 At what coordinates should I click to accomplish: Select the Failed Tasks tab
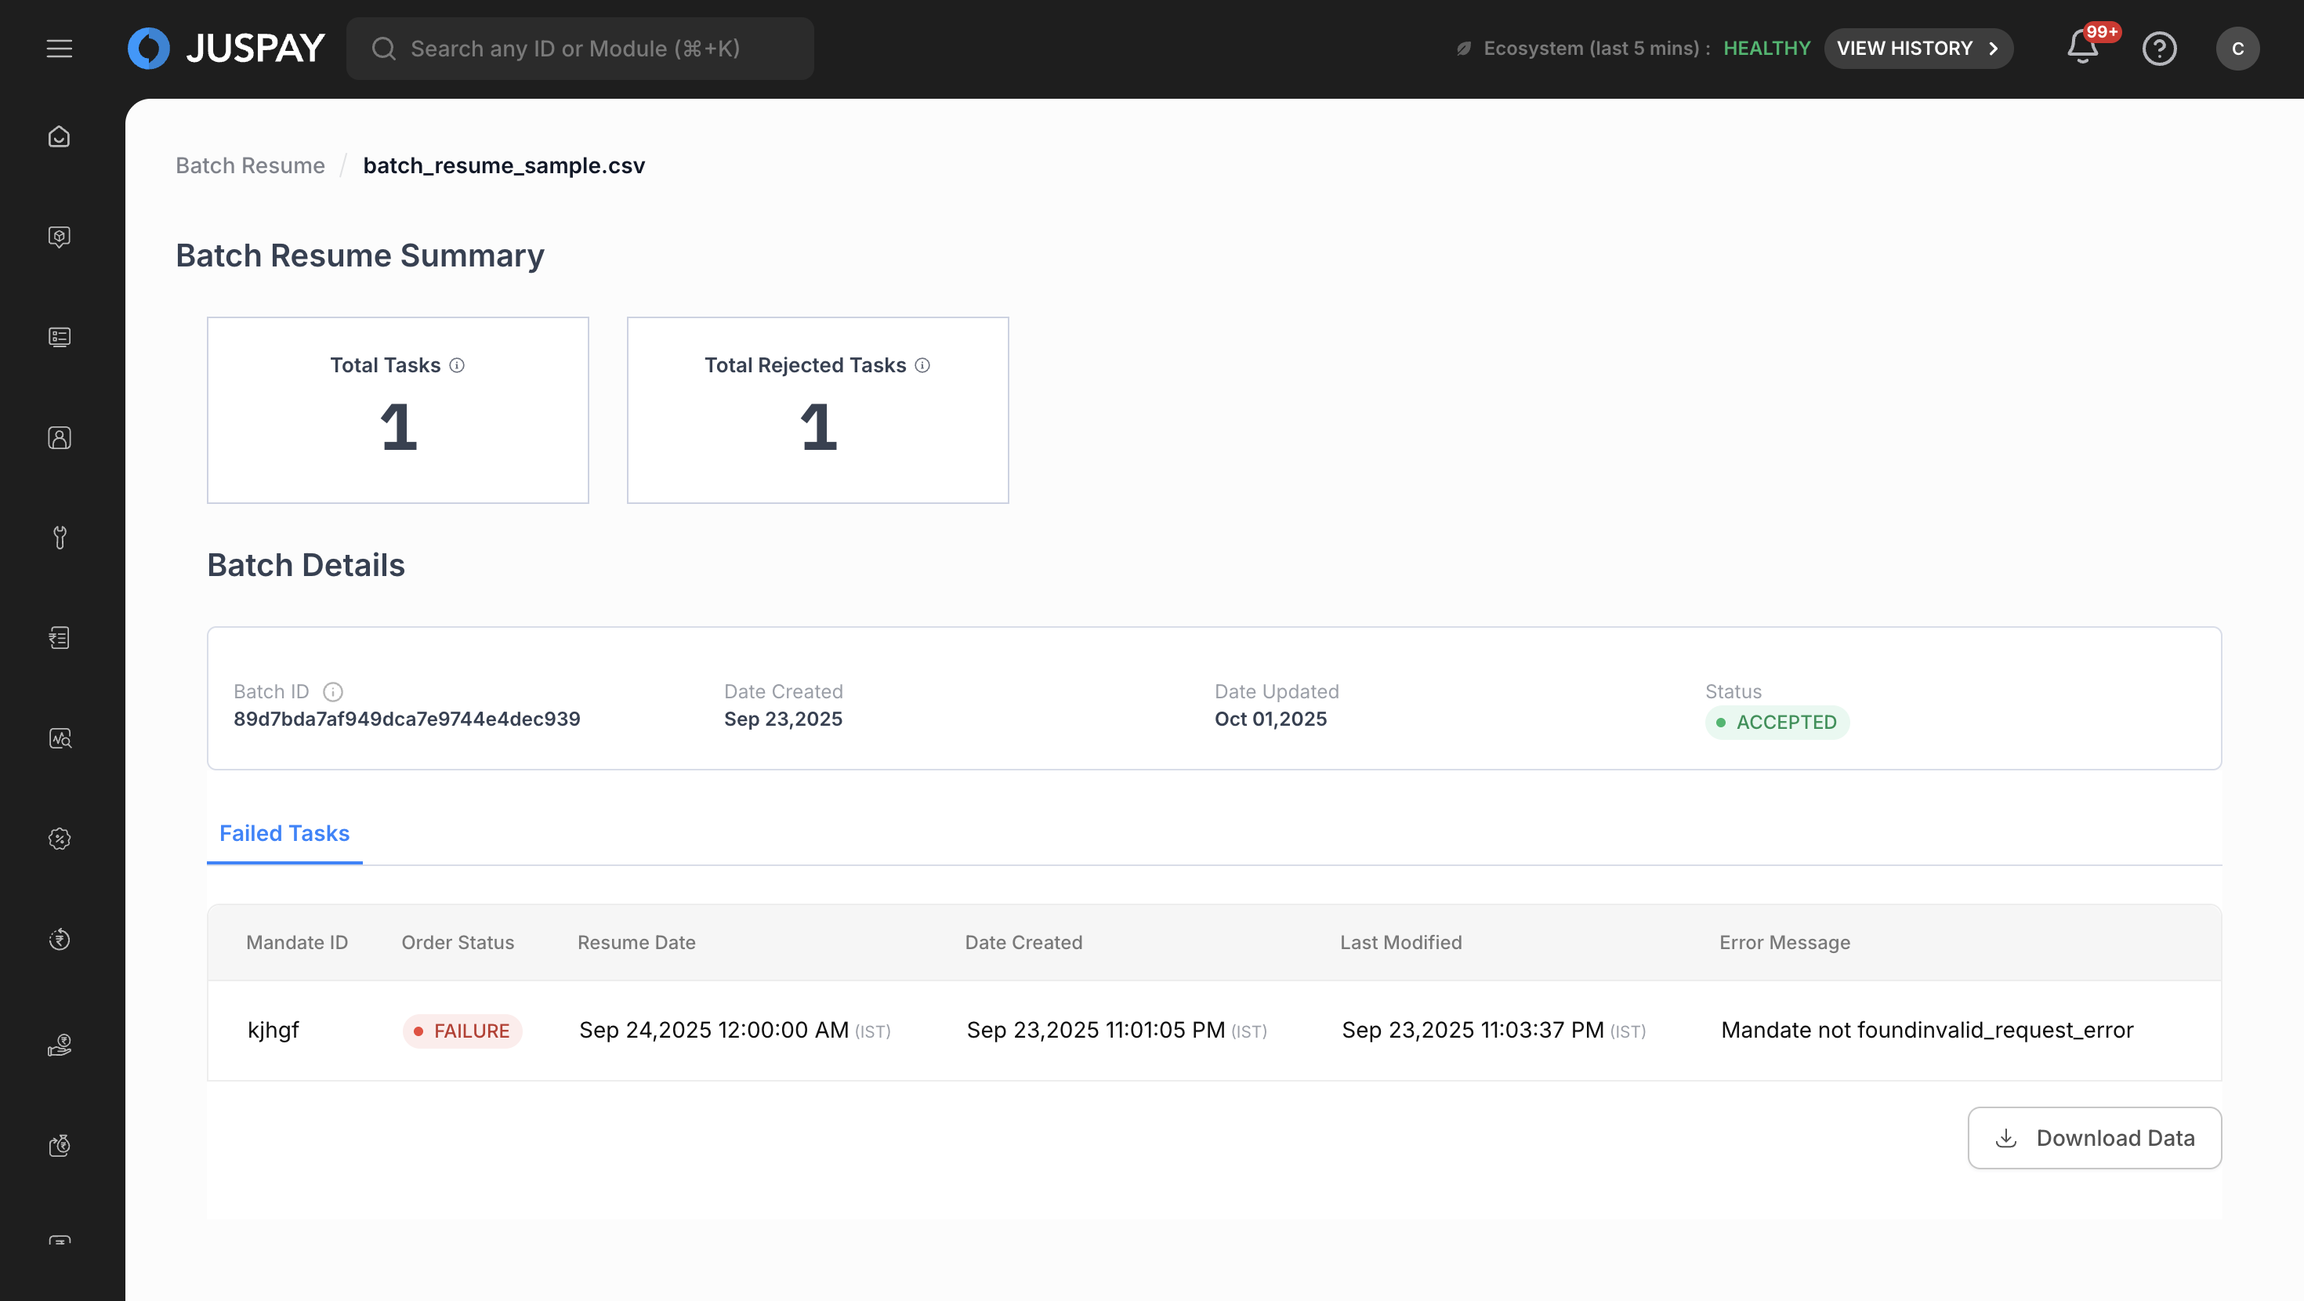[x=284, y=833]
